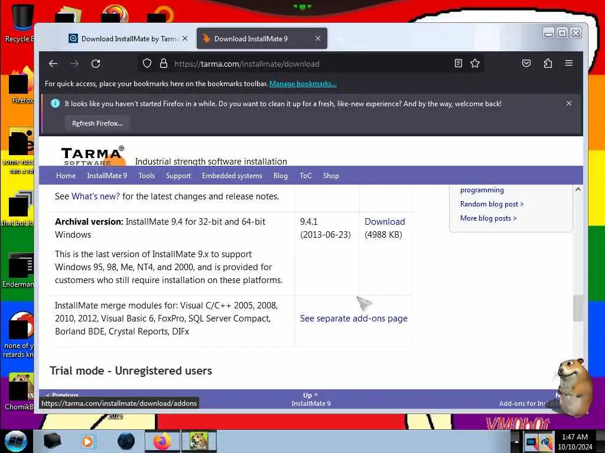Image resolution: width=605 pixels, height=453 pixels.
Task: Open the Shop menu item
Action: [x=331, y=176]
